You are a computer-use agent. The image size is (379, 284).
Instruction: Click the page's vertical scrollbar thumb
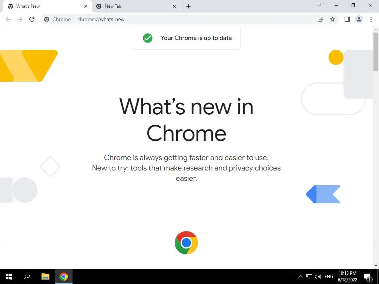coord(376,52)
